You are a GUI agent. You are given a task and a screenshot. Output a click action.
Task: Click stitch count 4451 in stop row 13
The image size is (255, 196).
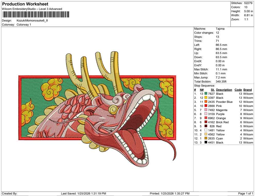[211, 142]
